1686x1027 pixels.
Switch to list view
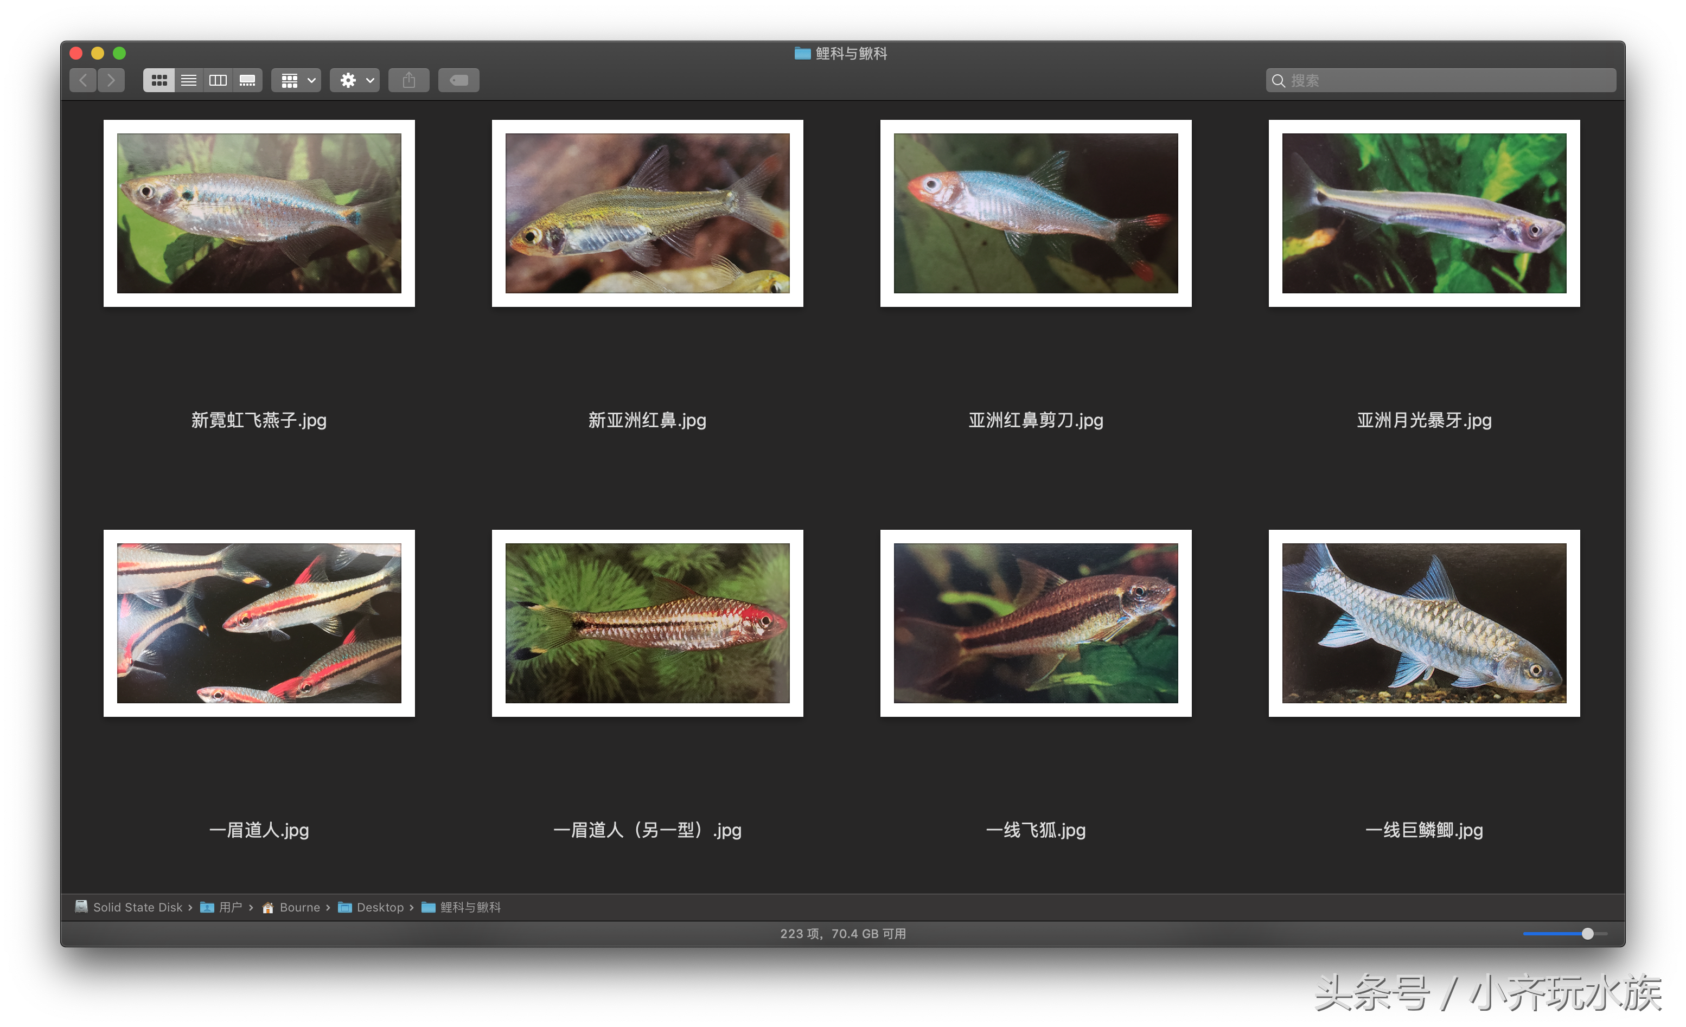189,81
